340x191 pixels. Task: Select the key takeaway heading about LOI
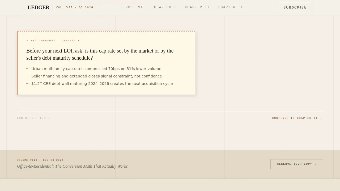(100, 54)
